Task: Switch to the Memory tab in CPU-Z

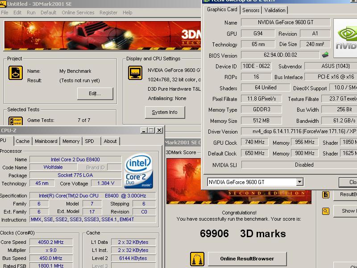Action: point(71,141)
